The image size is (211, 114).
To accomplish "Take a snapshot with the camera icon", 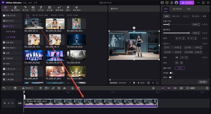I will tap(148, 83).
